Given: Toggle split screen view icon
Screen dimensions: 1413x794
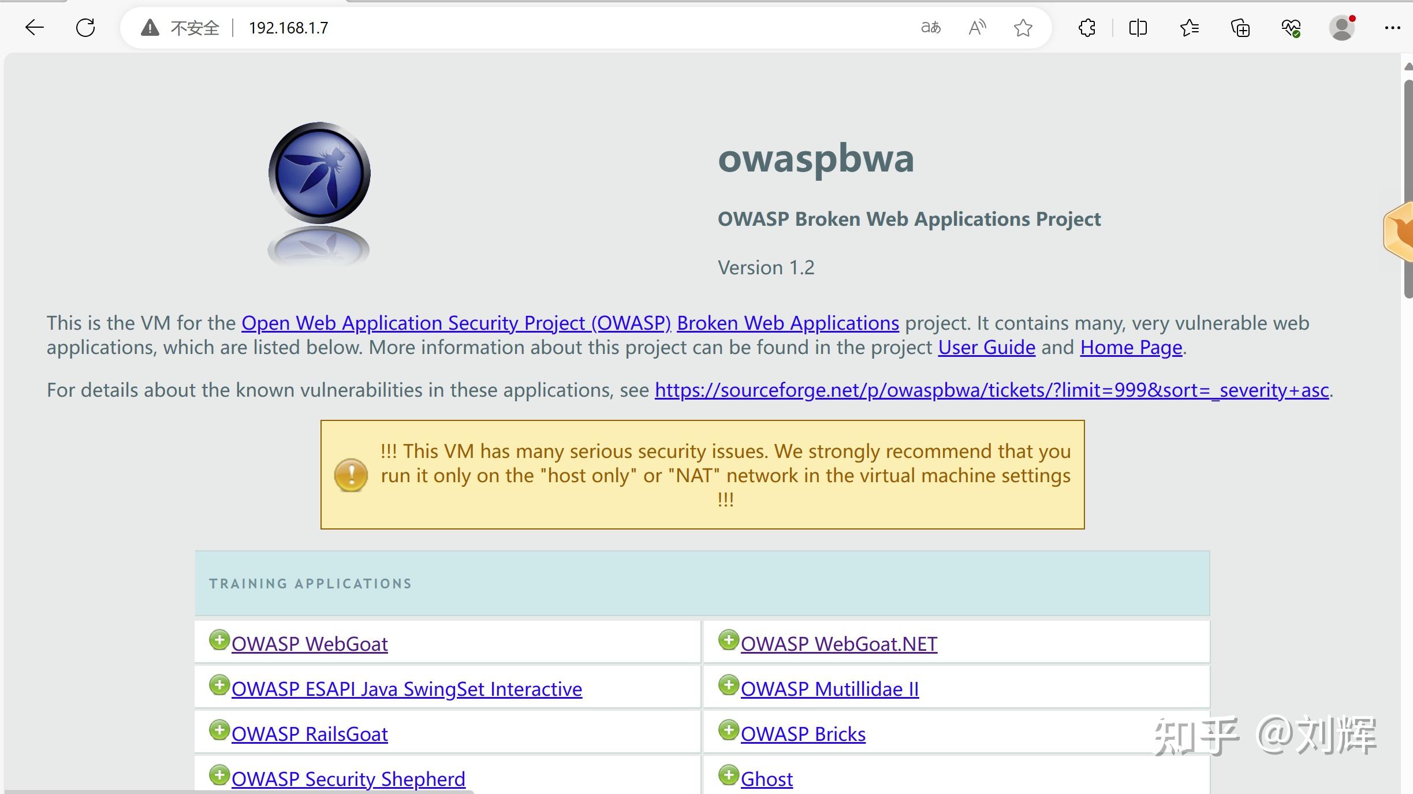Looking at the screenshot, I should (1138, 28).
